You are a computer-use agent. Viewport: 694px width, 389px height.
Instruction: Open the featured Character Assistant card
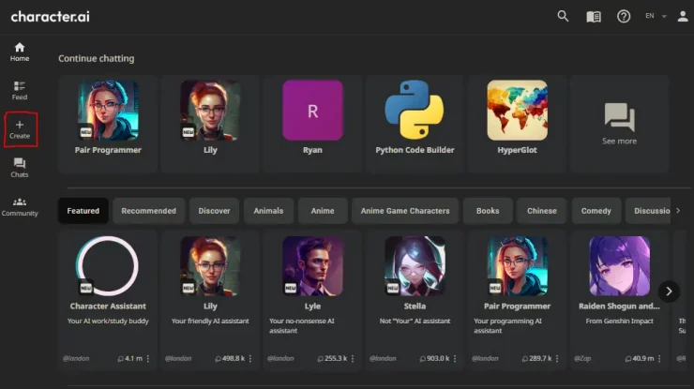(108, 300)
